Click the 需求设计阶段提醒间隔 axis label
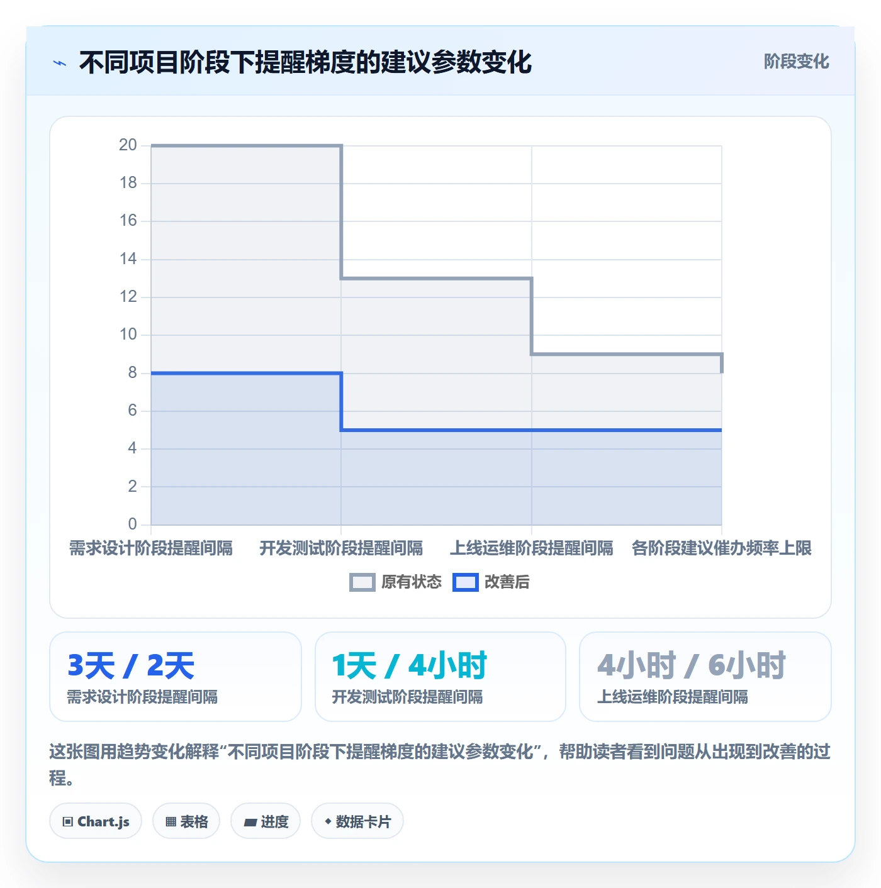The height and width of the screenshot is (888, 881). (151, 548)
